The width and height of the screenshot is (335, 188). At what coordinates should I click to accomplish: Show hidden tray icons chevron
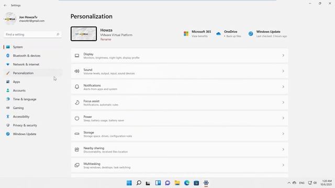pyautogui.click(x=289, y=183)
